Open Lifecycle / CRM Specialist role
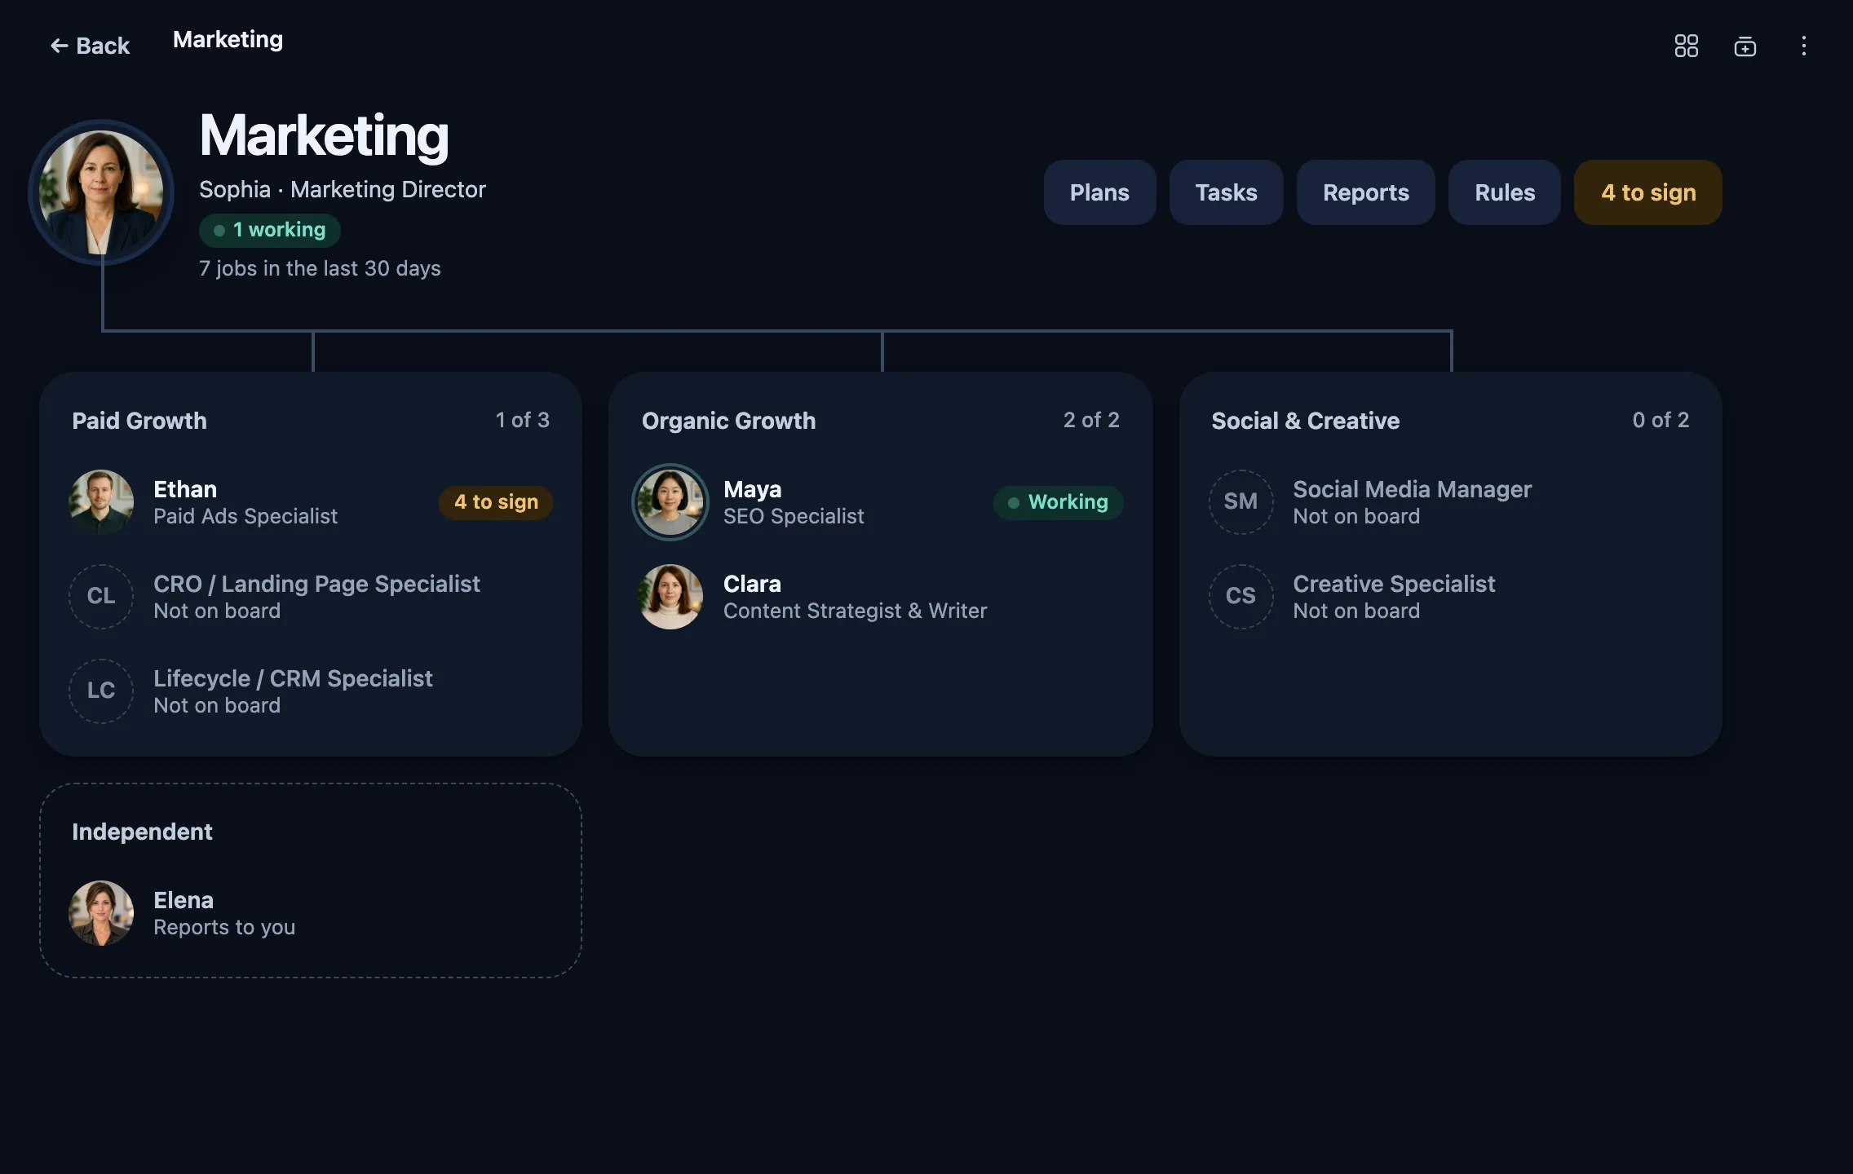Image resolution: width=1853 pixels, height=1174 pixels. click(x=293, y=678)
